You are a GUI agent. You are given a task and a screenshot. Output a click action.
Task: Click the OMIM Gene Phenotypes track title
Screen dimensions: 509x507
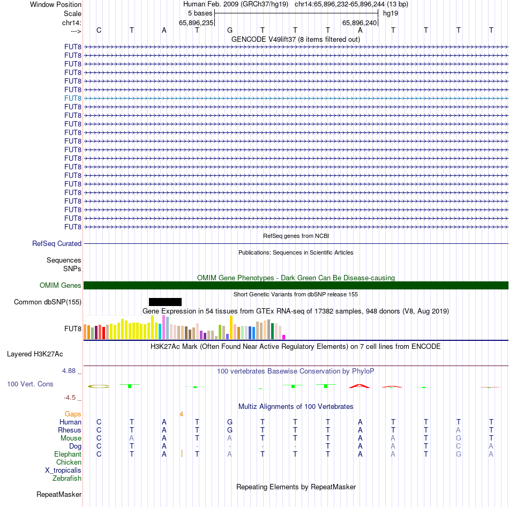[x=296, y=278]
